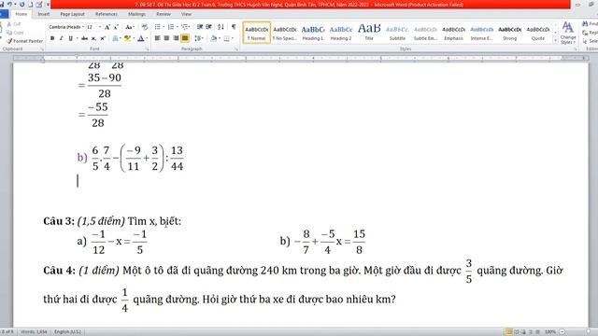
Task: Align paragraph text to the left
Action: point(157,38)
